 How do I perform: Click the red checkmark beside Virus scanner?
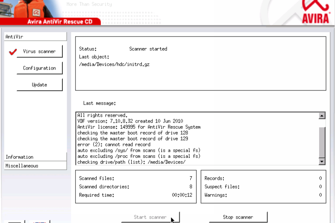click(x=13, y=51)
